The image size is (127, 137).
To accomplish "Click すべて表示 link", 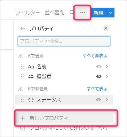I will (x=97, y=89).
